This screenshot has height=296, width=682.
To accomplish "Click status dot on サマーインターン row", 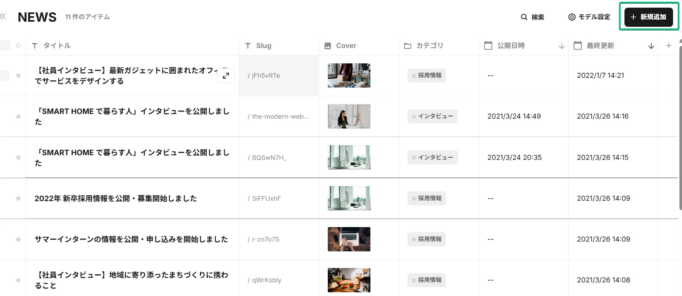I will 18,239.
